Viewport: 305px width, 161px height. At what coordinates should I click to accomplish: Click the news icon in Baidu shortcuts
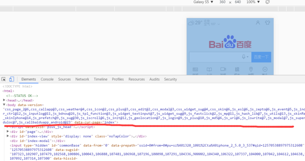195,69
